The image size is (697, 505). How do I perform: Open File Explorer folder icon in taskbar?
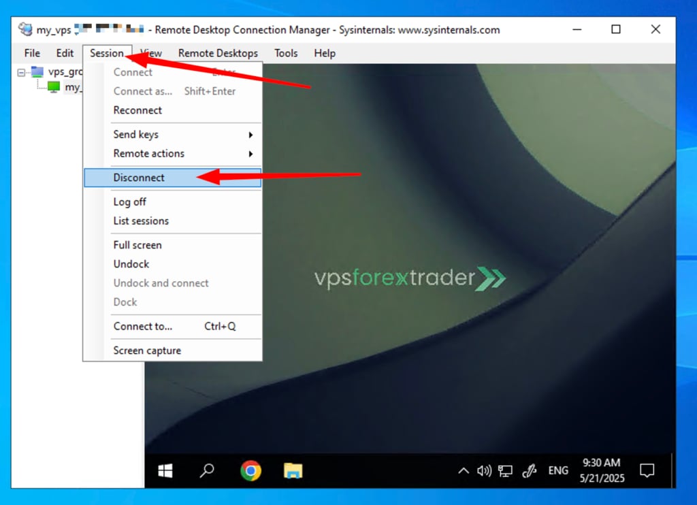pyautogui.click(x=293, y=471)
